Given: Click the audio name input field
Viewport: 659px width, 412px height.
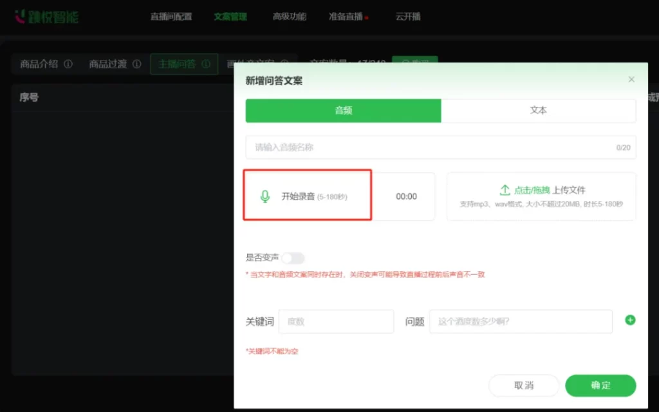Looking at the screenshot, I should 440,147.
